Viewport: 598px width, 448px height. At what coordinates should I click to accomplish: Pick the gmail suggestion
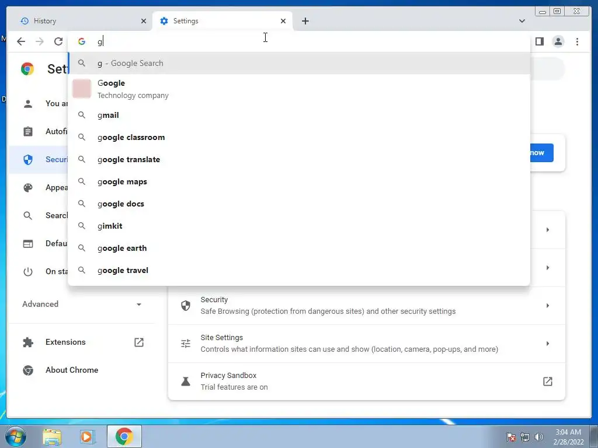(299, 115)
